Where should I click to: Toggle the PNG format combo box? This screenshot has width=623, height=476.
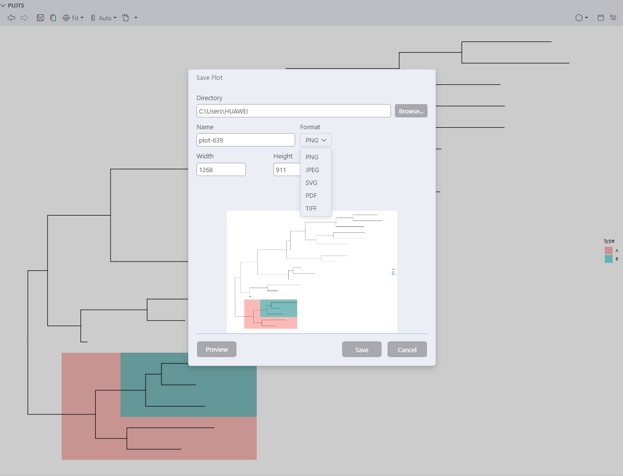(x=315, y=140)
